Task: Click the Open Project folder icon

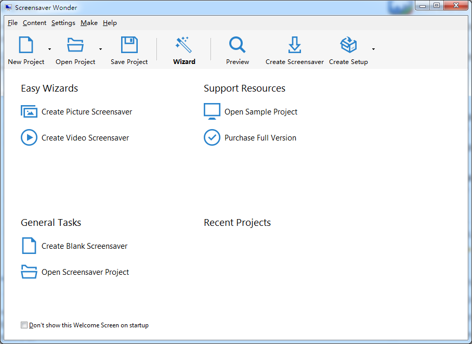Action: [x=75, y=45]
